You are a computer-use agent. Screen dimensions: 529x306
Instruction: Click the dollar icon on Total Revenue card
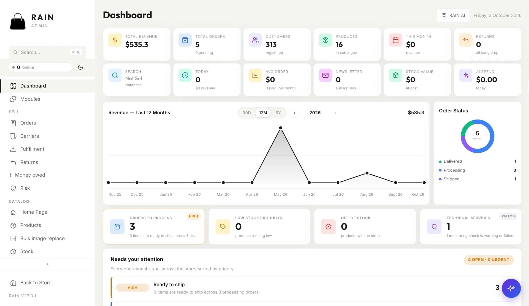pyautogui.click(x=115, y=40)
